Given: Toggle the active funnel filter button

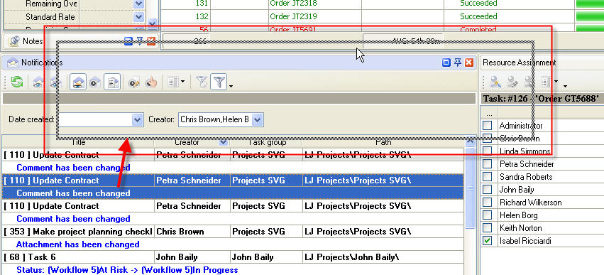Looking at the screenshot, I should tap(219, 82).
